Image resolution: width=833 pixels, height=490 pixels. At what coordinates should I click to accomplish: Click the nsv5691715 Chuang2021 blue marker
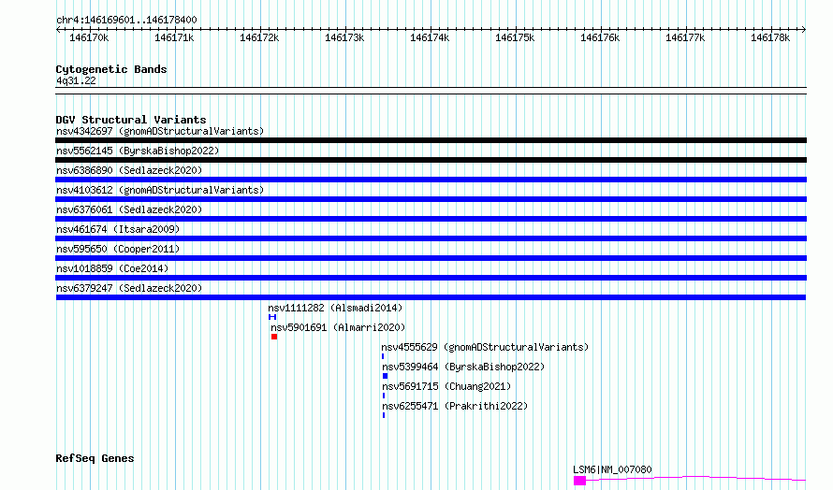pyautogui.click(x=384, y=396)
